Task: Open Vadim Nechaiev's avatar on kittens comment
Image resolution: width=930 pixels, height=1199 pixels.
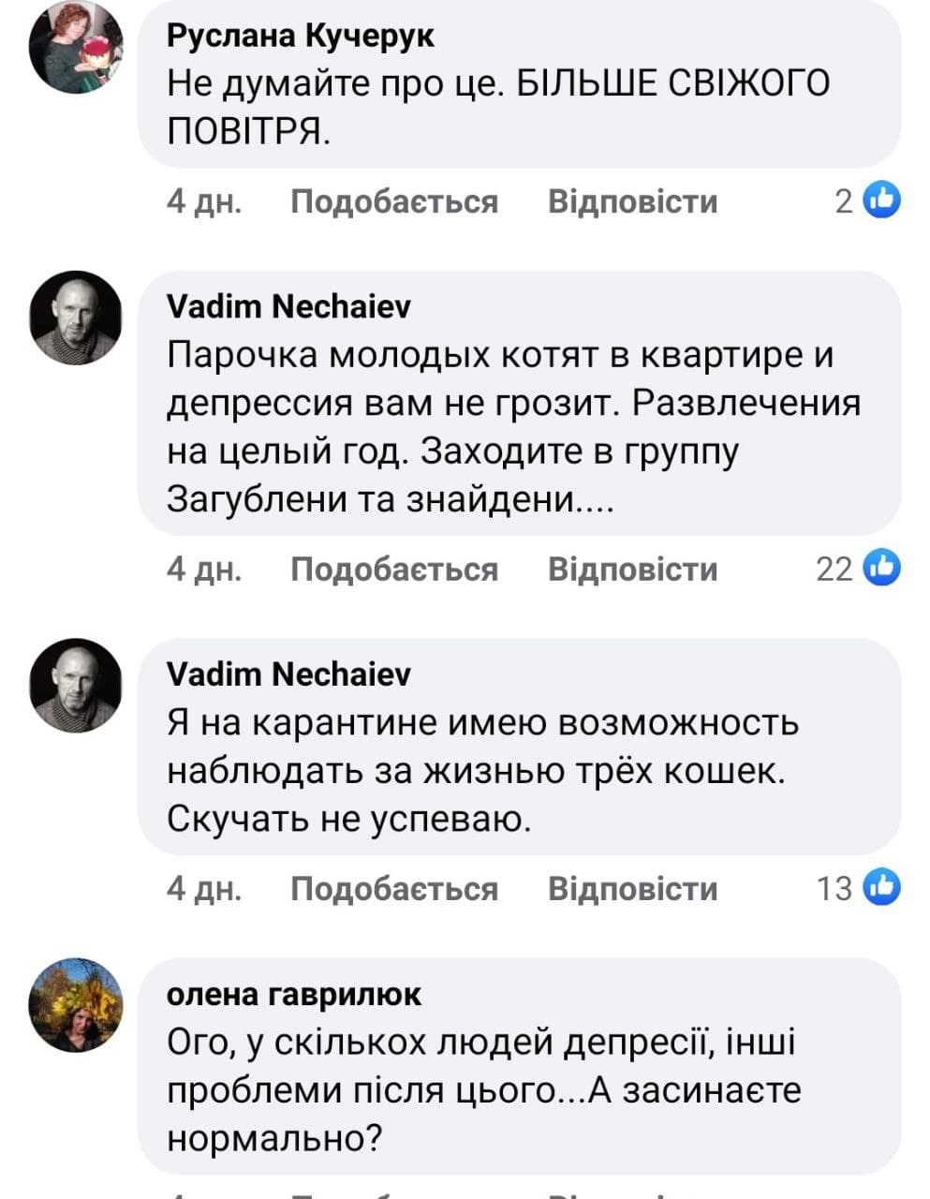Action: click(76, 318)
